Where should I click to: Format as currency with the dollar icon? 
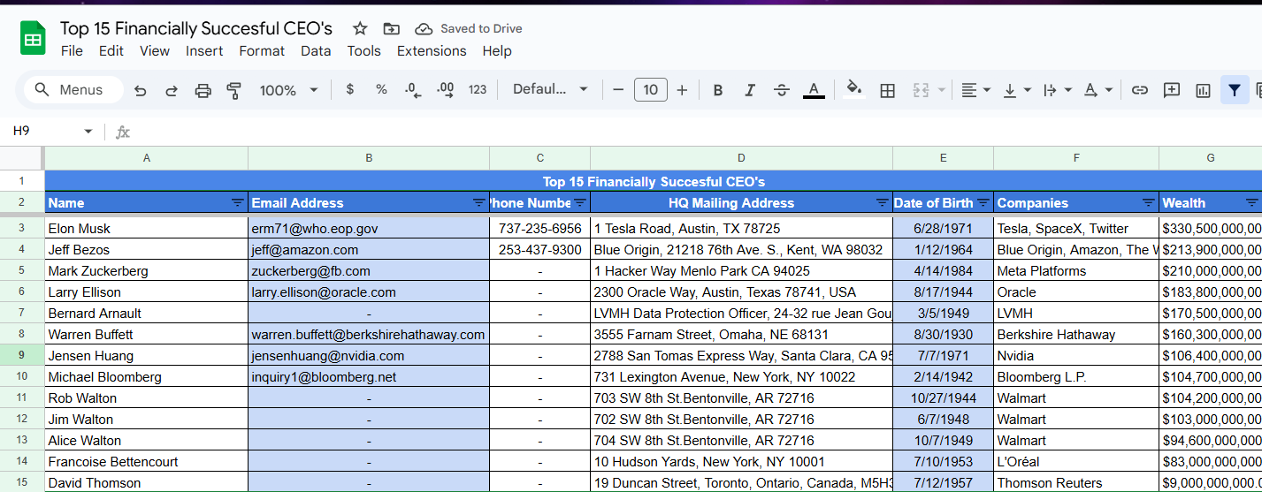(x=350, y=89)
